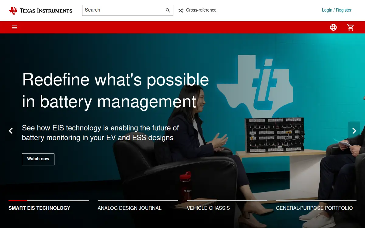
Task: Go to next carousel slide
Action: tap(354, 131)
